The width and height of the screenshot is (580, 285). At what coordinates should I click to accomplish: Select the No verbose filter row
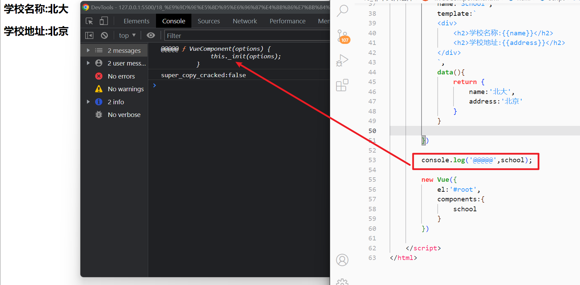point(114,115)
